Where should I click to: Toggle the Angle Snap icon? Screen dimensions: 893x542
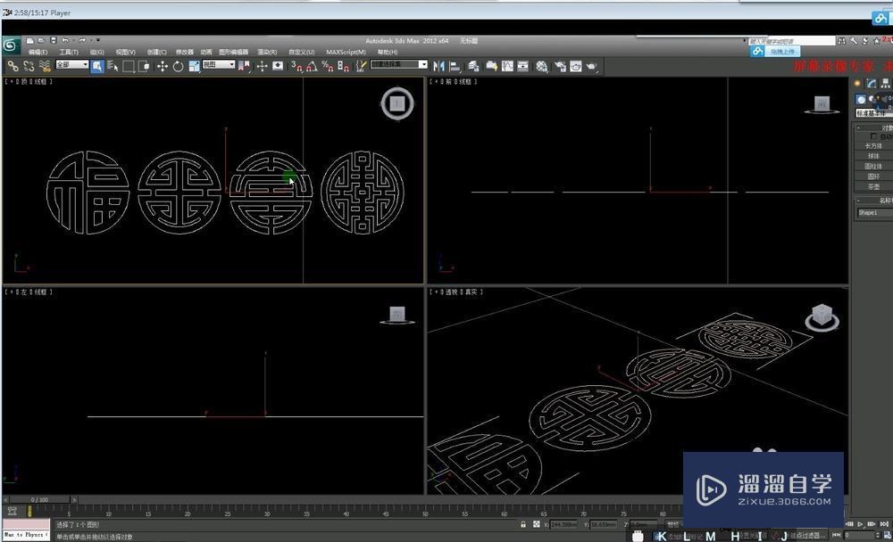(312, 66)
